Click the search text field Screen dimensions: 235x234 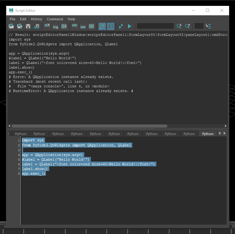(155, 26)
